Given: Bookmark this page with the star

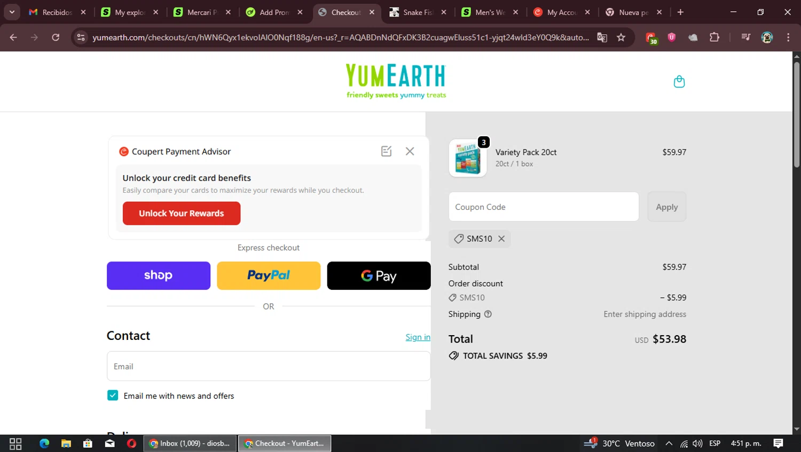Looking at the screenshot, I should tap(621, 37).
